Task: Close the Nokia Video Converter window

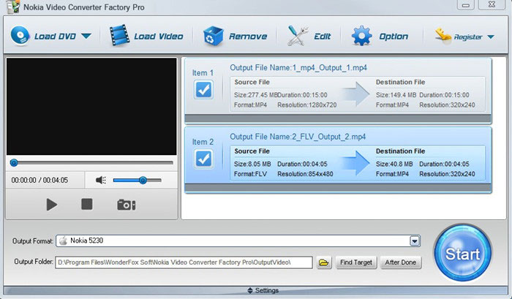Action: pyautogui.click(x=492, y=4)
